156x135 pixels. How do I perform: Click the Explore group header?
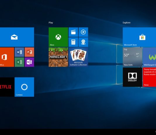point(126,23)
